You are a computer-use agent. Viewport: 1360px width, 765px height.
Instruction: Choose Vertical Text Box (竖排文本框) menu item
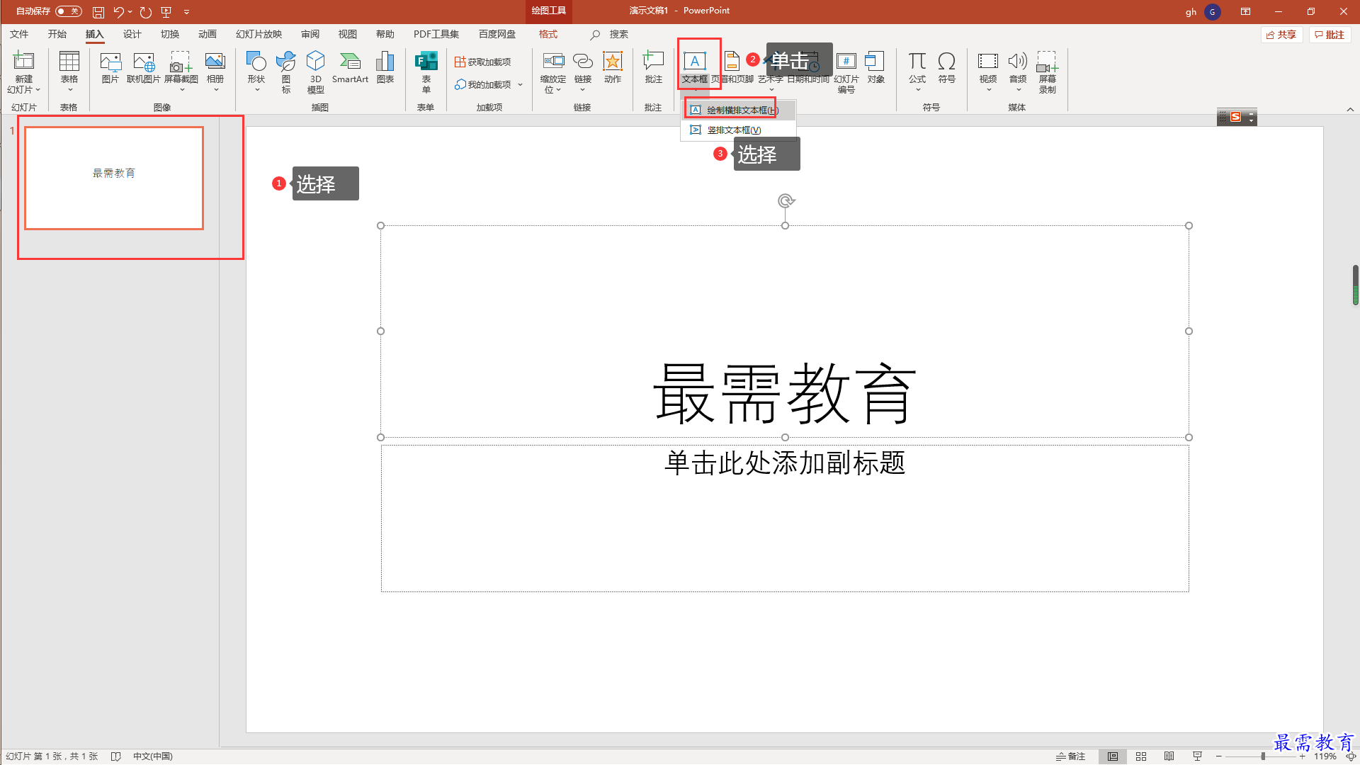737,130
